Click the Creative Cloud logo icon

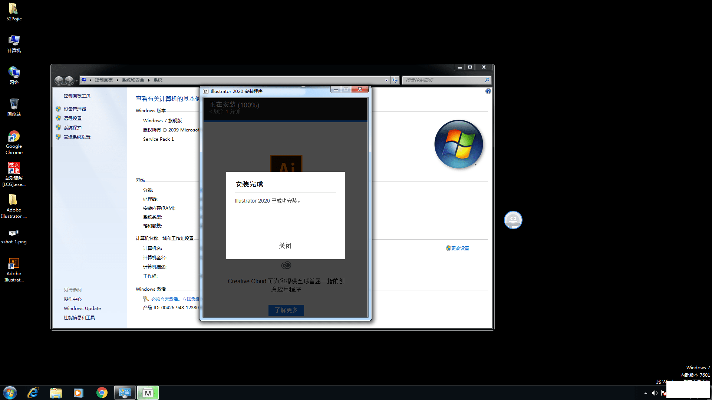click(286, 265)
